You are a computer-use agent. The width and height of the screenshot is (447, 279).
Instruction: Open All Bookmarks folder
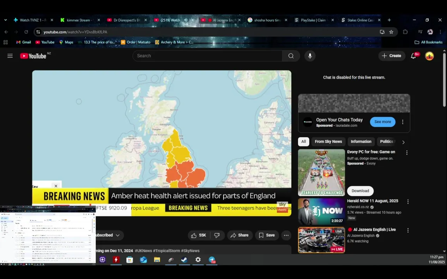[x=428, y=42]
